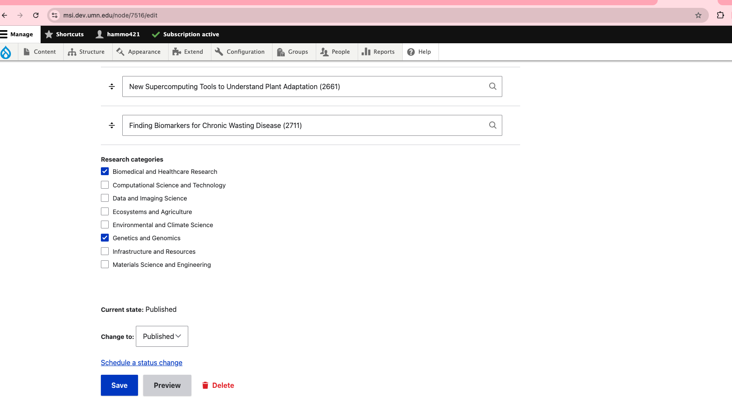Viewport: 732px width, 418px height.
Task: Click the blue Save button
Action: pos(119,385)
